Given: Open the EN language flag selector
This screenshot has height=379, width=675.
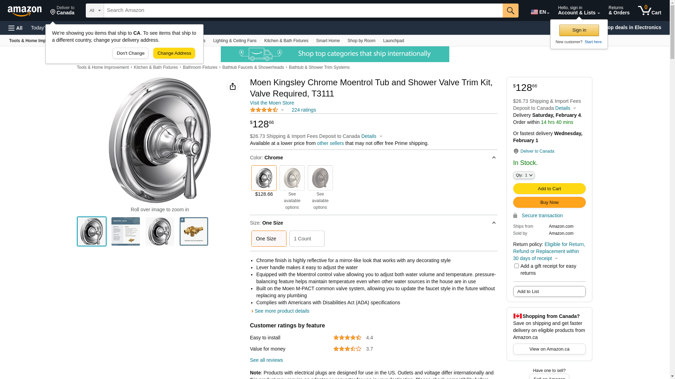Looking at the screenshot, I should tap(540, 12).
